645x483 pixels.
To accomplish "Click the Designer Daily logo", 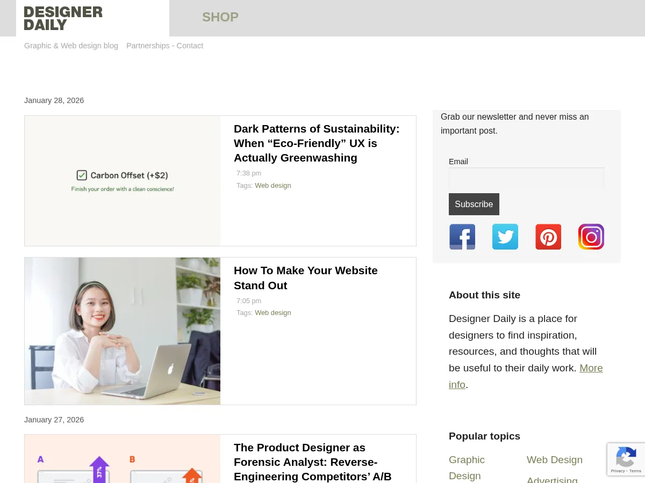I will [x=63, y=18].
